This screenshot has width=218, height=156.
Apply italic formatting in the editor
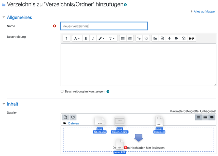click(x=93, y=38)
